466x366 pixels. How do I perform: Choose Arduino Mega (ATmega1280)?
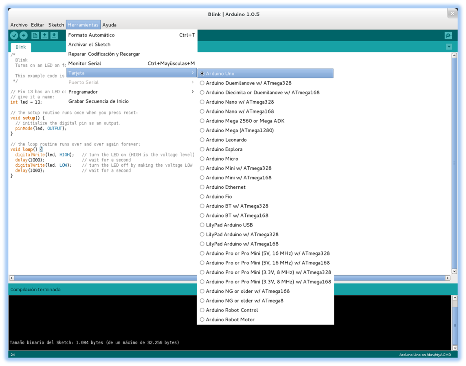(x=266, y=131)
